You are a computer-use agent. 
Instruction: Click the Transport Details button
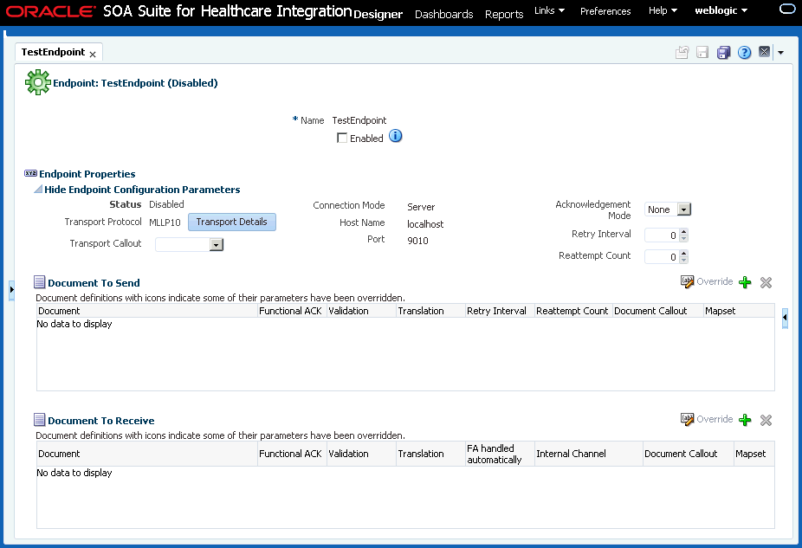point(232,222)
